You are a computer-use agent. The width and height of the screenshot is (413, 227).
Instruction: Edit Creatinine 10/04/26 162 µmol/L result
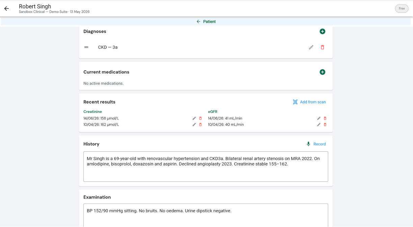tap(194, 125)
